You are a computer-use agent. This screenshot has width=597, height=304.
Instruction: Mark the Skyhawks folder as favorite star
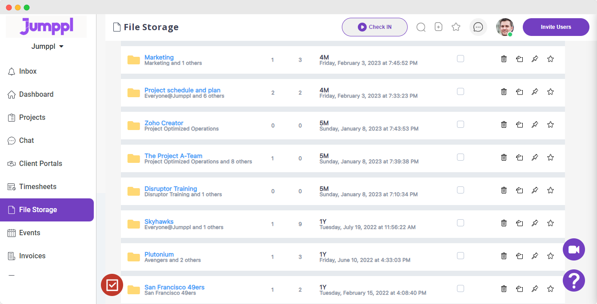tap(550, 223)
